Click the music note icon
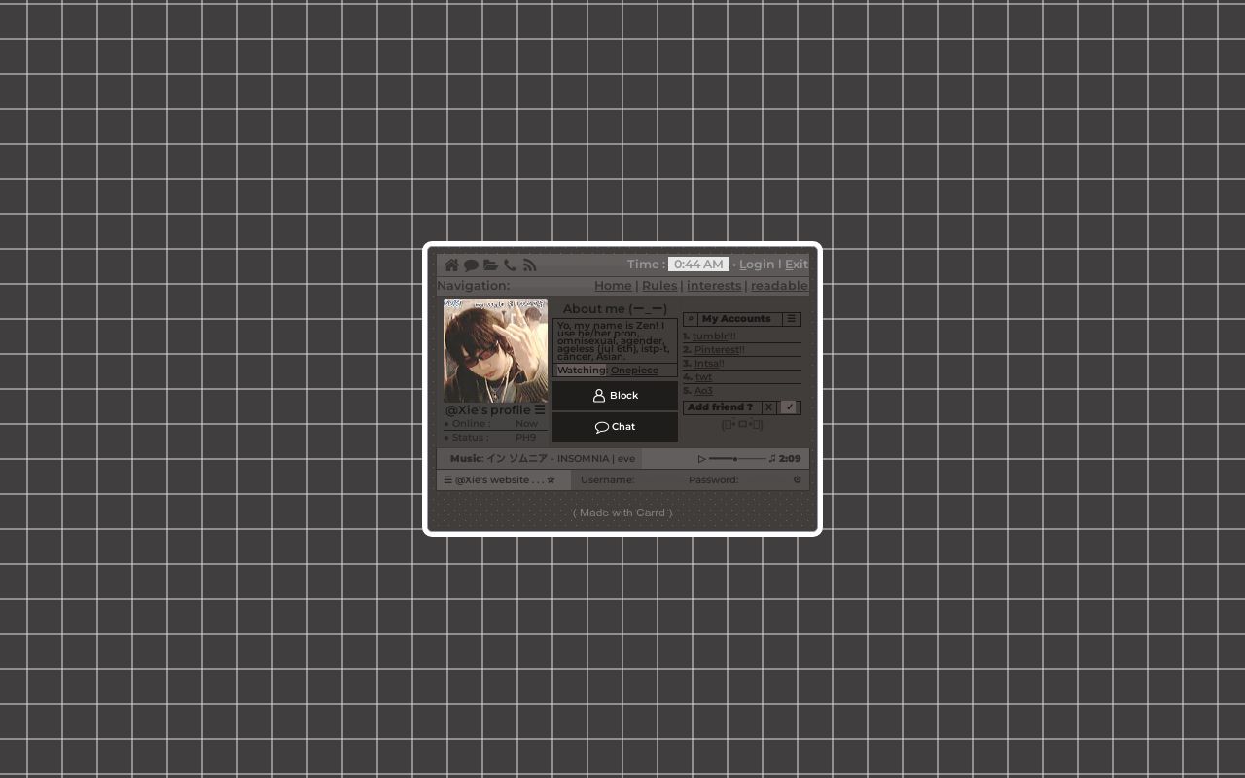The image size is (1245, 778). click(772, 458)
